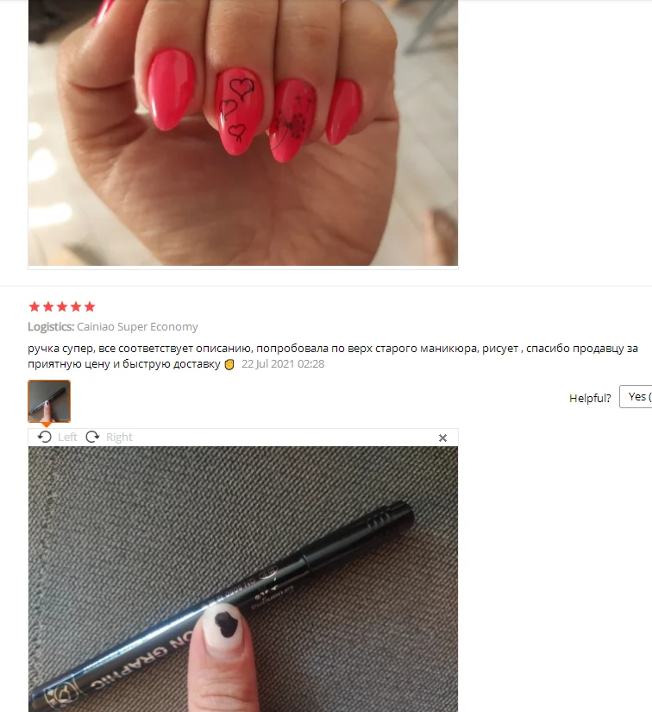Rotate the review photo left using the counterclockwise icon
This screenshot has height=712, width=652.
(x=45, y=437)
